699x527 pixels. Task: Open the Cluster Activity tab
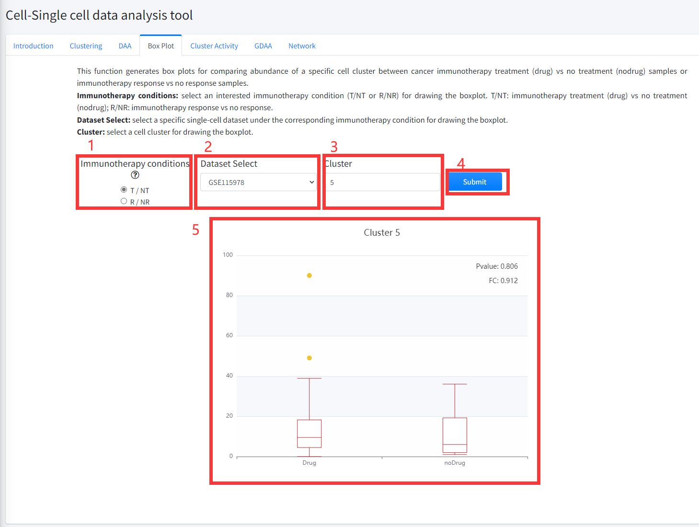pos(214,46)
